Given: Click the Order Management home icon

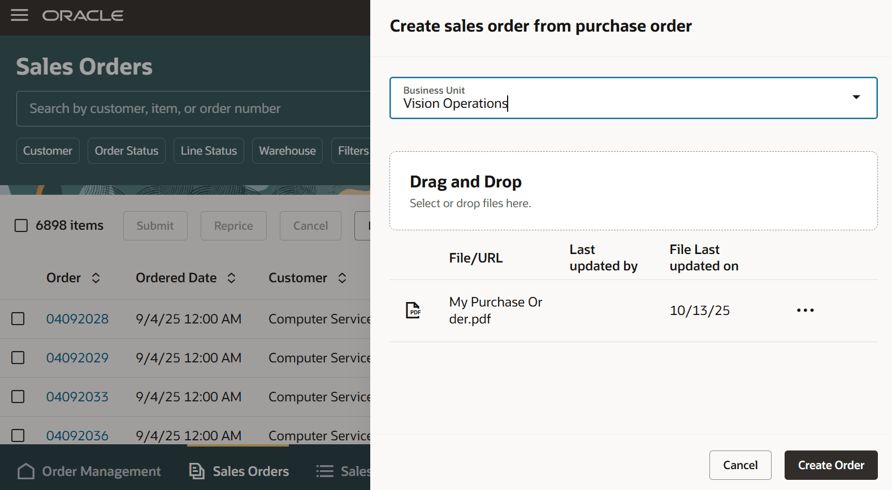Looking at the screenshot, I should coord(26,471).
